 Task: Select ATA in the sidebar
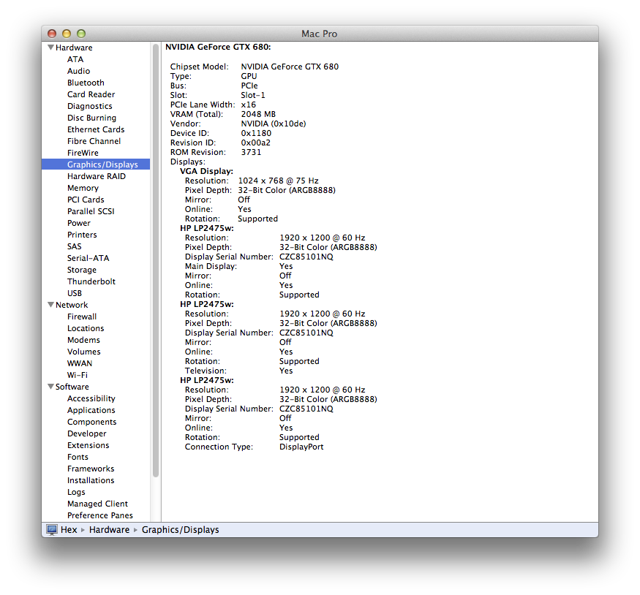pos(75,59)
